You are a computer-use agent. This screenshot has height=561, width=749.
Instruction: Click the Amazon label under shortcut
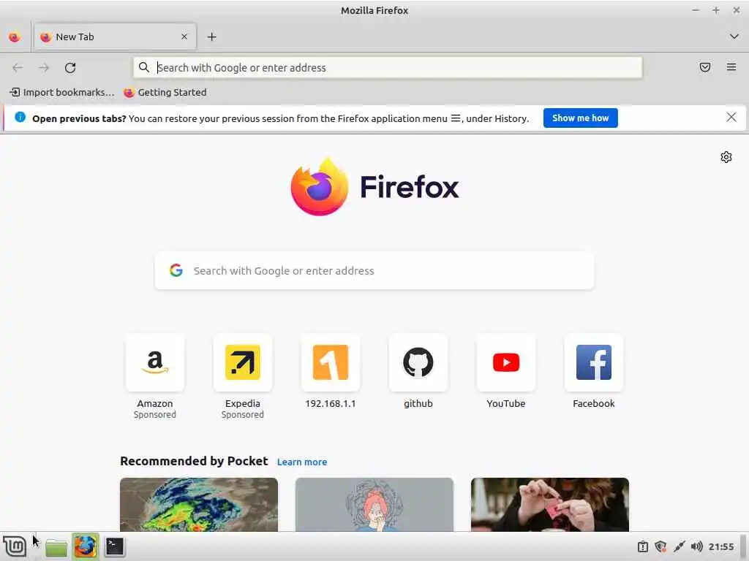click(155, 403)
